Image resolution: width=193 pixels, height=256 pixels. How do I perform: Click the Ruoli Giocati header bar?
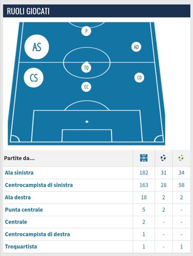click(96, 11)
